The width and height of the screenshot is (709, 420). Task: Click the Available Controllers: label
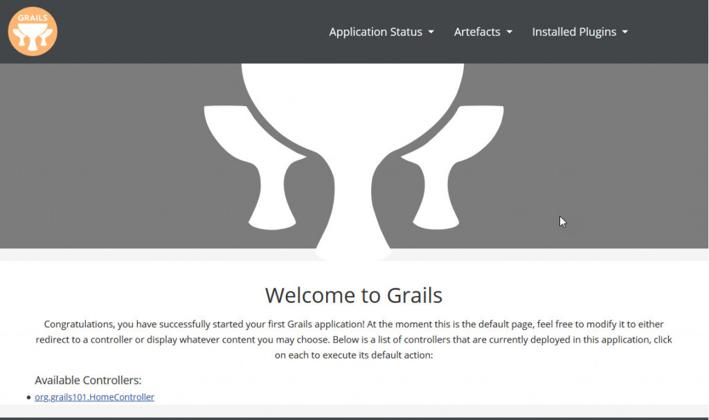(x=88, y=381)
